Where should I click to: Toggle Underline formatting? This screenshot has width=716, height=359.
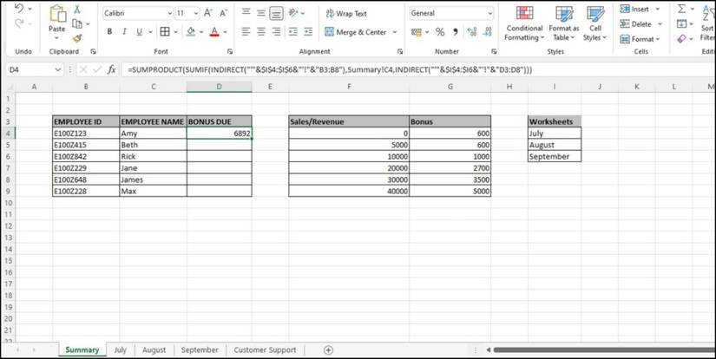pos(139,31)
